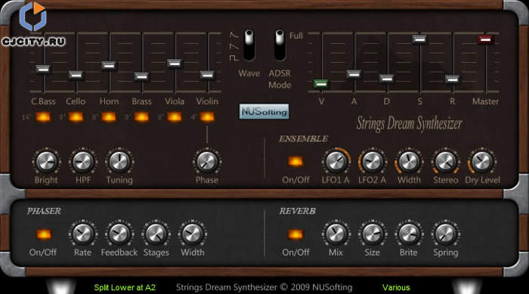This screenshot has width=529, height=294.
Task: Click the Reverb Brite knob
Action: click(409, 234)
